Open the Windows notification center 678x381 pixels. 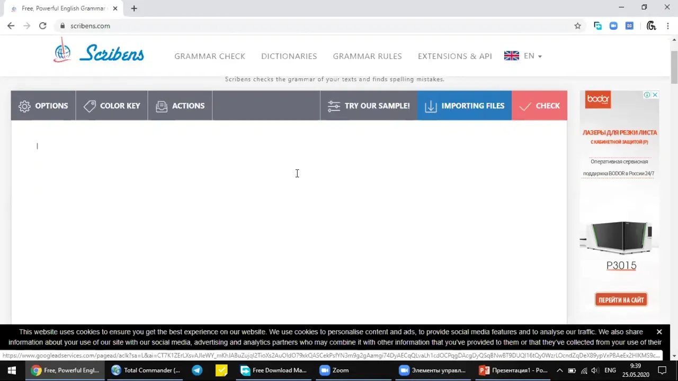tap(662, 370)
